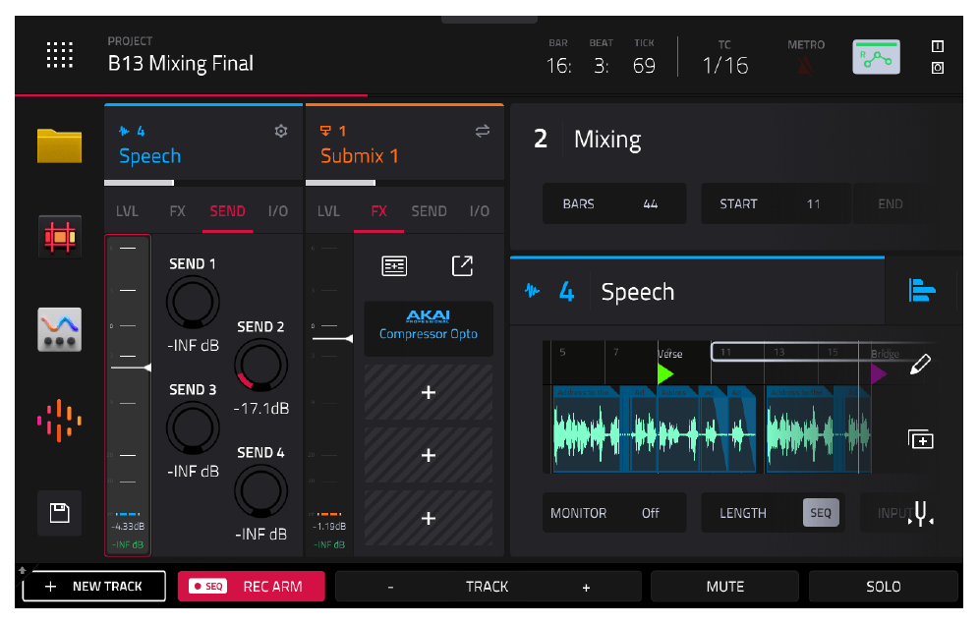Viewport: 979px width, 625px height.
Task: Open Submix 1 I/O tab
Action: point(480,211)
